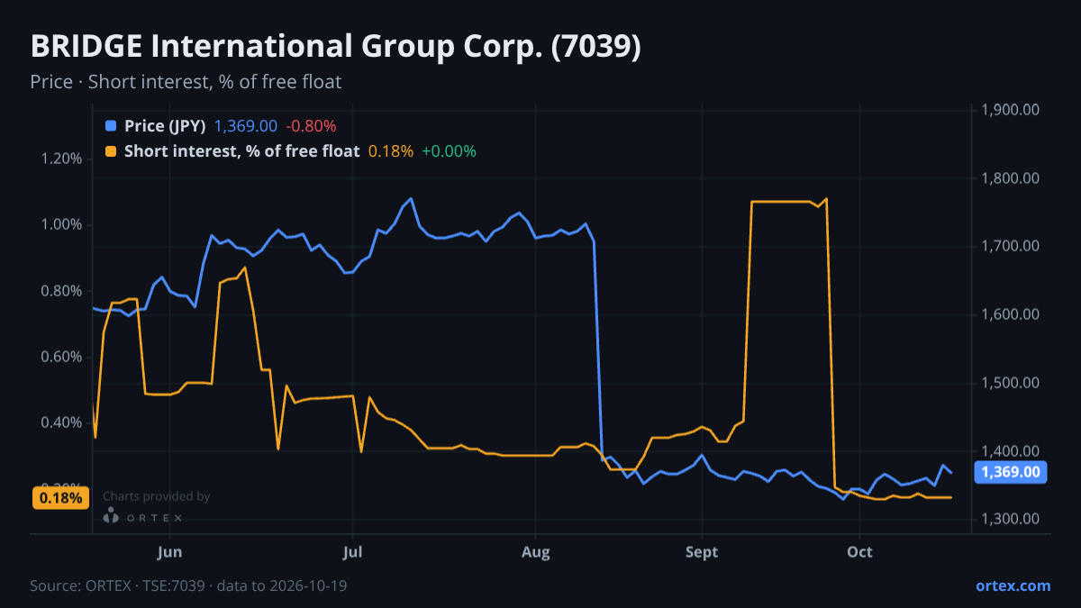
Task: Click the +0.00% short interest change value
Action: (450, 151)
